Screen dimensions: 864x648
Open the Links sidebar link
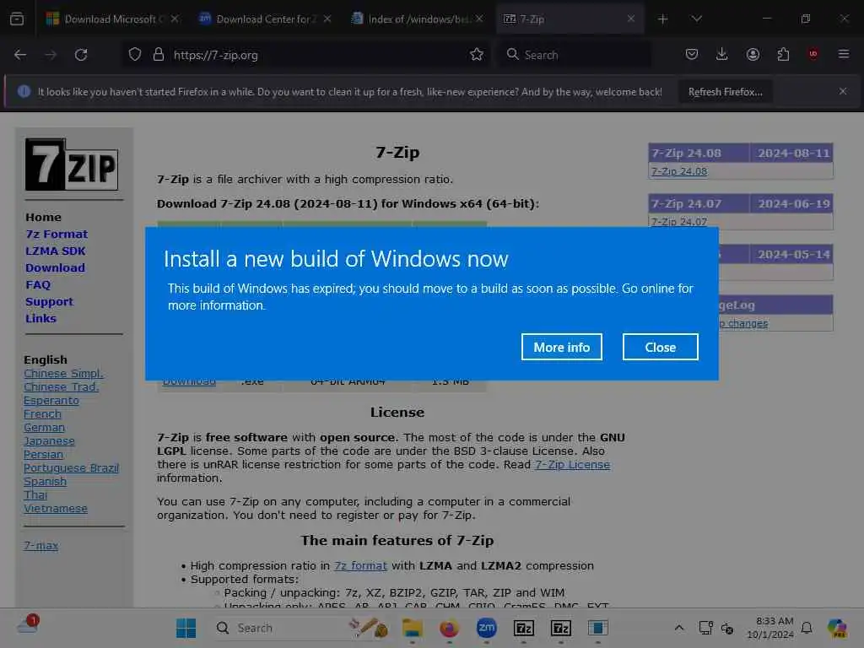pos(40,318)
